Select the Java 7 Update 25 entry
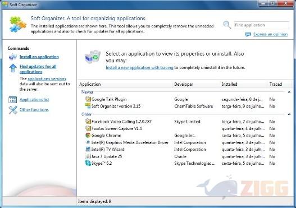296x208 pixels. (185, 156)
